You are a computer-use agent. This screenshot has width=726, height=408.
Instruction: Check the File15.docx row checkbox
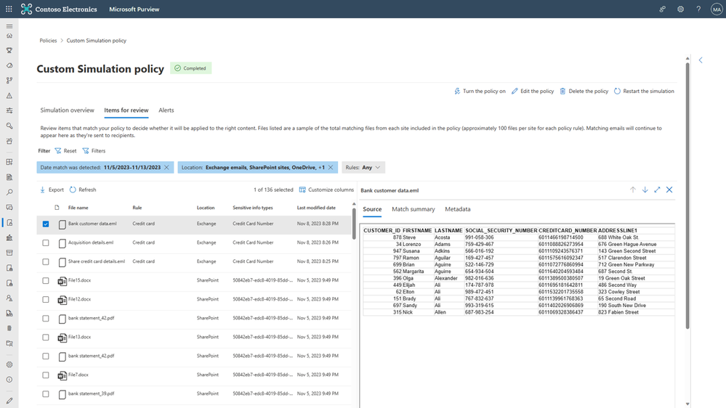pos(45,281)
